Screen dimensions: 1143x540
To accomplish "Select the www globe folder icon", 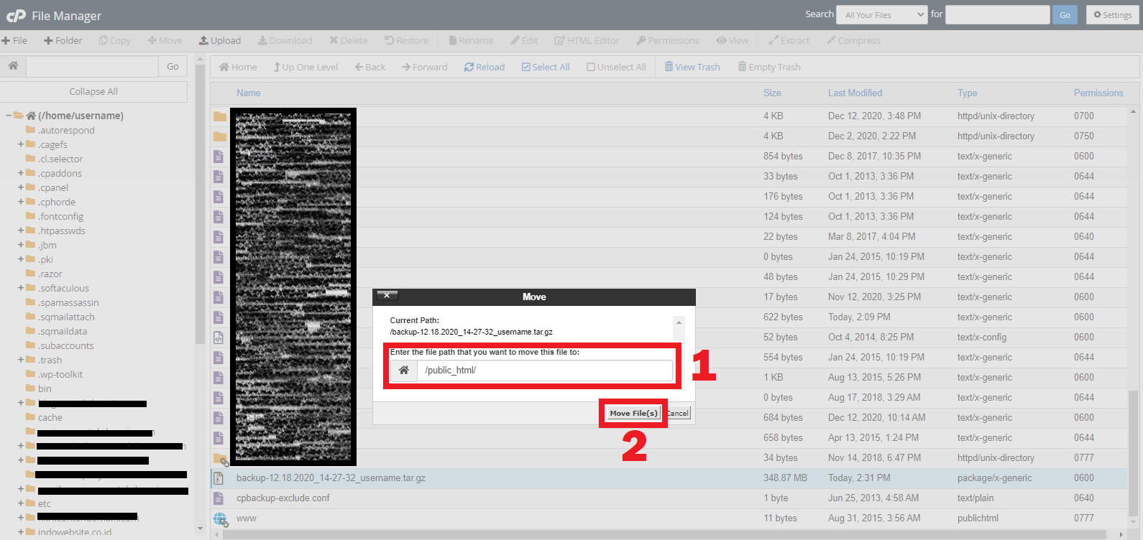I will (220, 518).
